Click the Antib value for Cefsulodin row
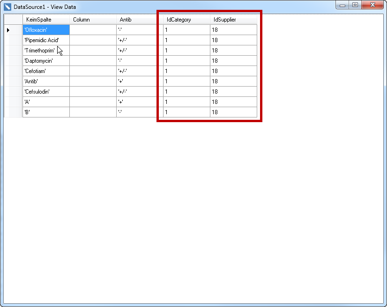The height and width of the screenshot is (307, 387). (140, 92)
